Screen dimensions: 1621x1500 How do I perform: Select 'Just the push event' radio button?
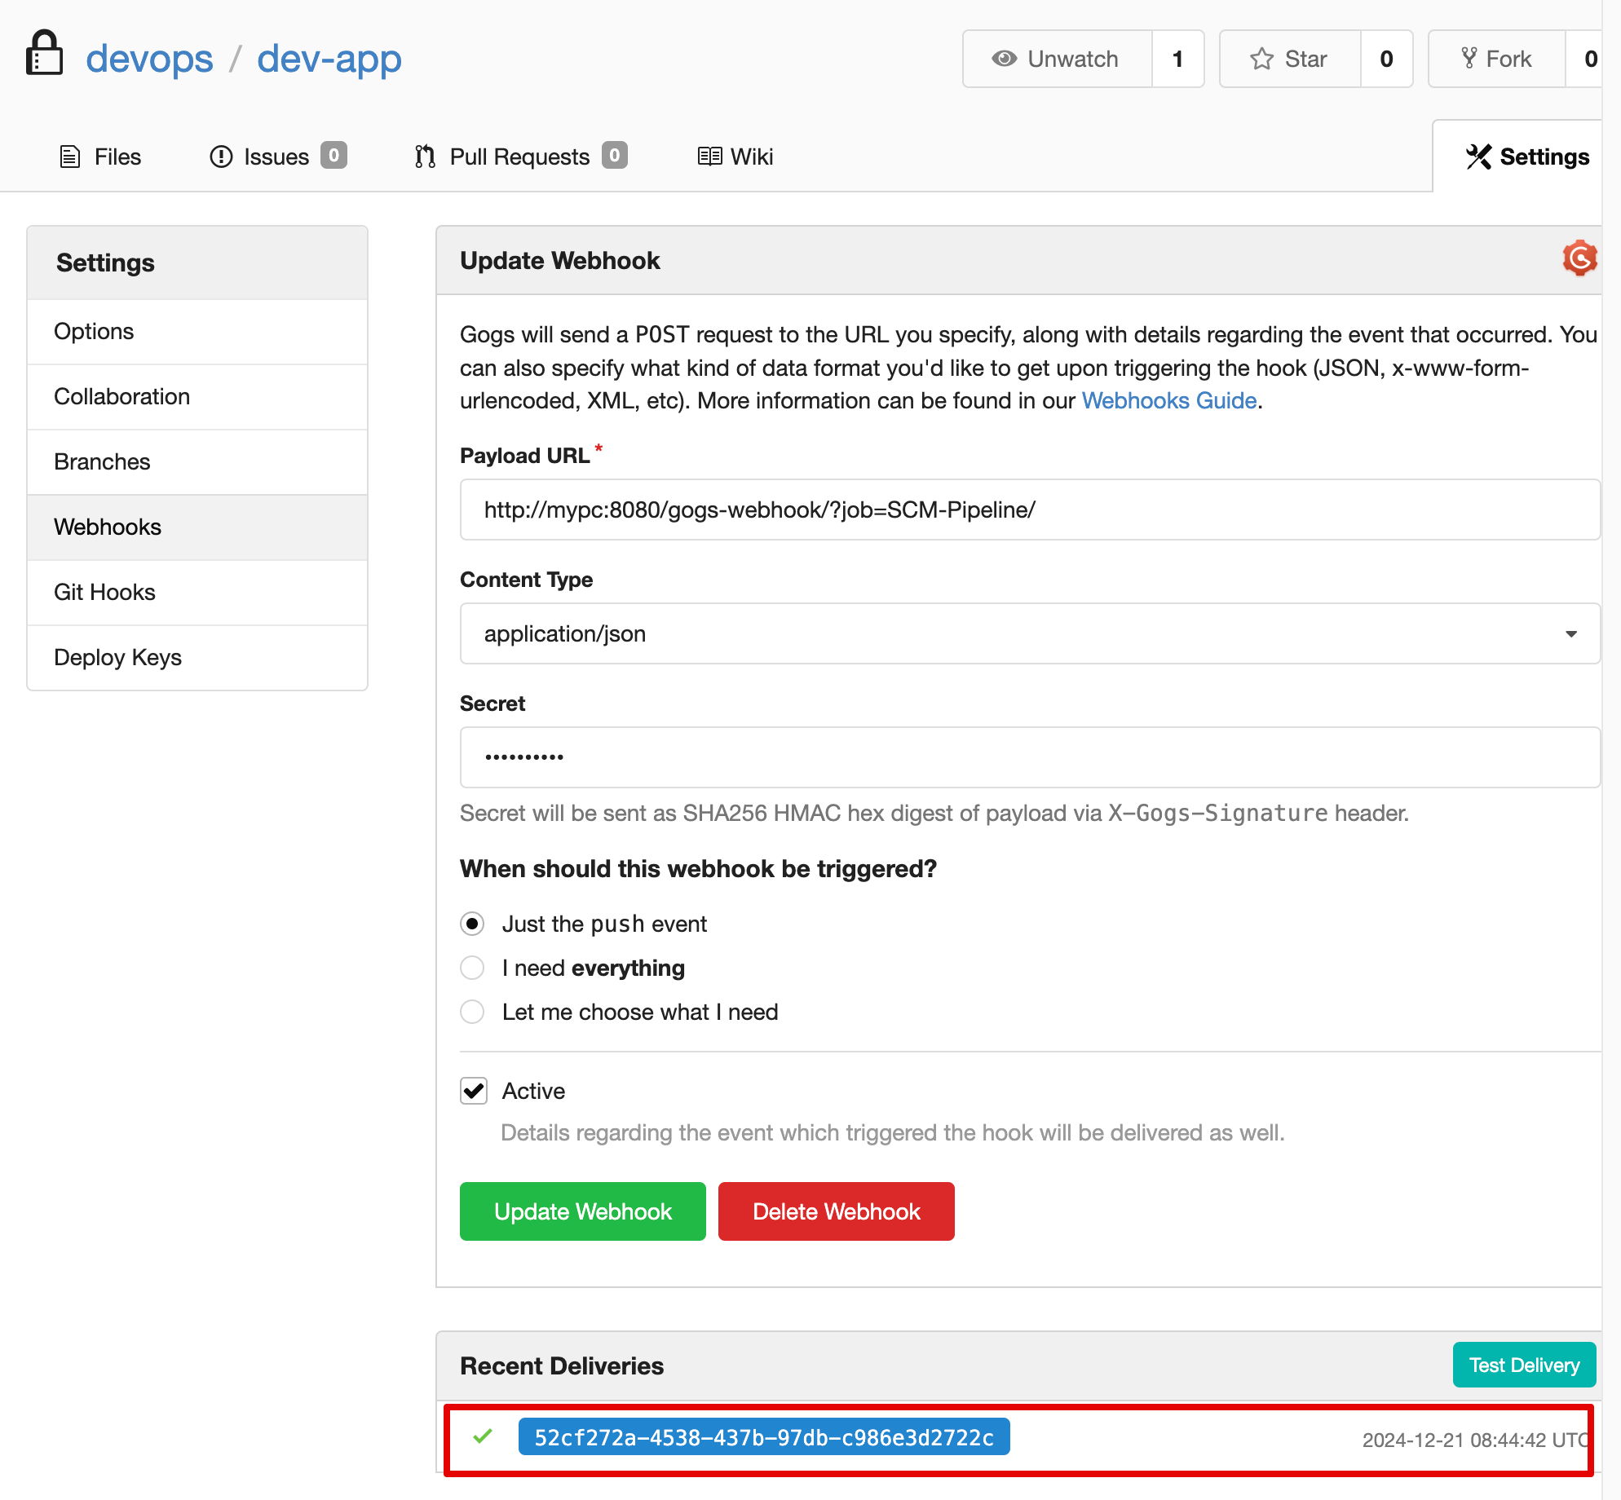click(472, 924)
